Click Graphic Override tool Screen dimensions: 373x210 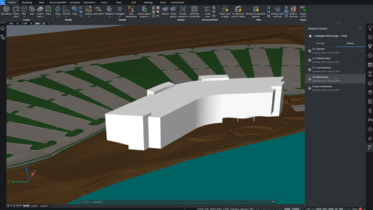coord(293,12)
